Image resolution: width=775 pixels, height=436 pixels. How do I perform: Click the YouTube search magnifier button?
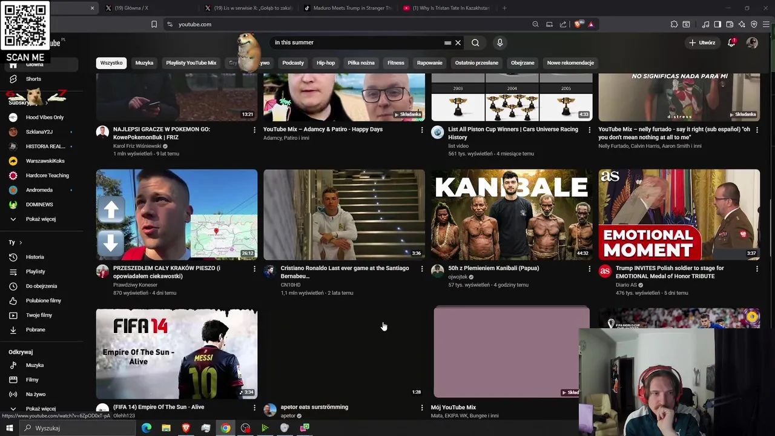475,42
